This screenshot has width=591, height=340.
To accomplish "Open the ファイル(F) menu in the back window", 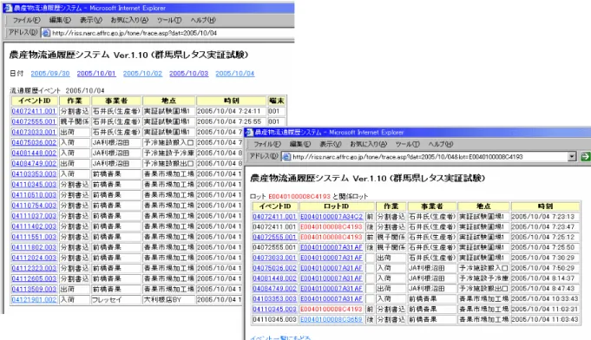I will [x=26, y=20].
